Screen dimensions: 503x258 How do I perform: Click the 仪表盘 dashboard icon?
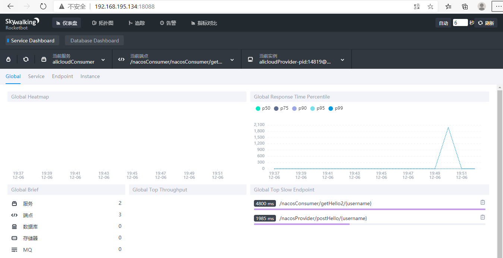point(66,23)
